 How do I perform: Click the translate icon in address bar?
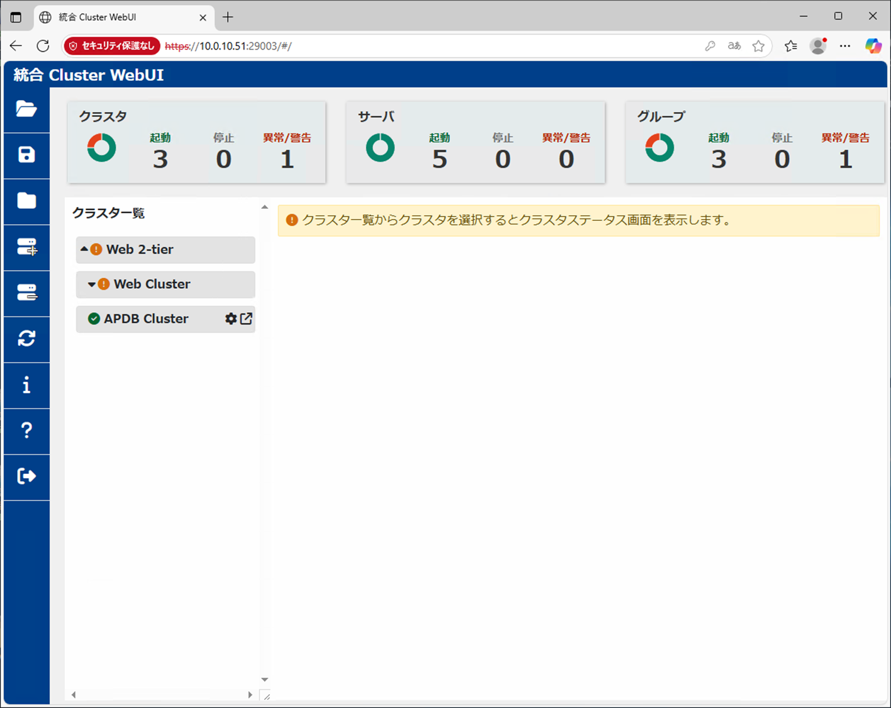[734, 45]
